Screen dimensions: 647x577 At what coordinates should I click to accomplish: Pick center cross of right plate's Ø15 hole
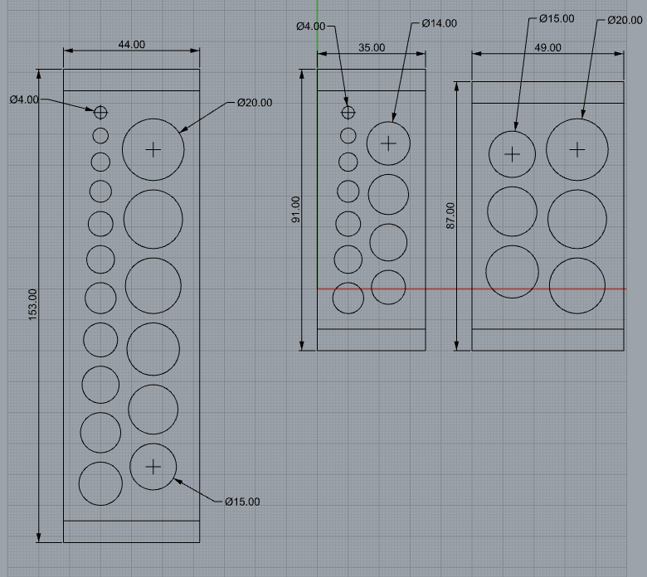513,154
